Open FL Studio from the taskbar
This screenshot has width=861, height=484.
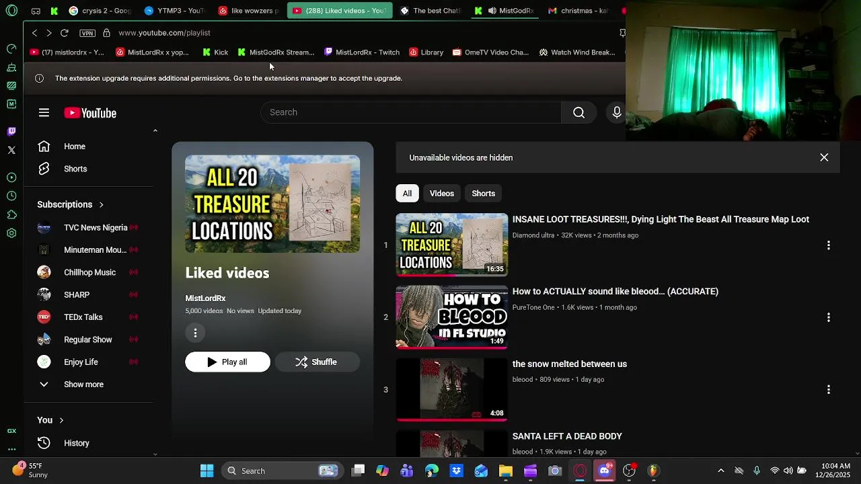click(x=653, y=471)
